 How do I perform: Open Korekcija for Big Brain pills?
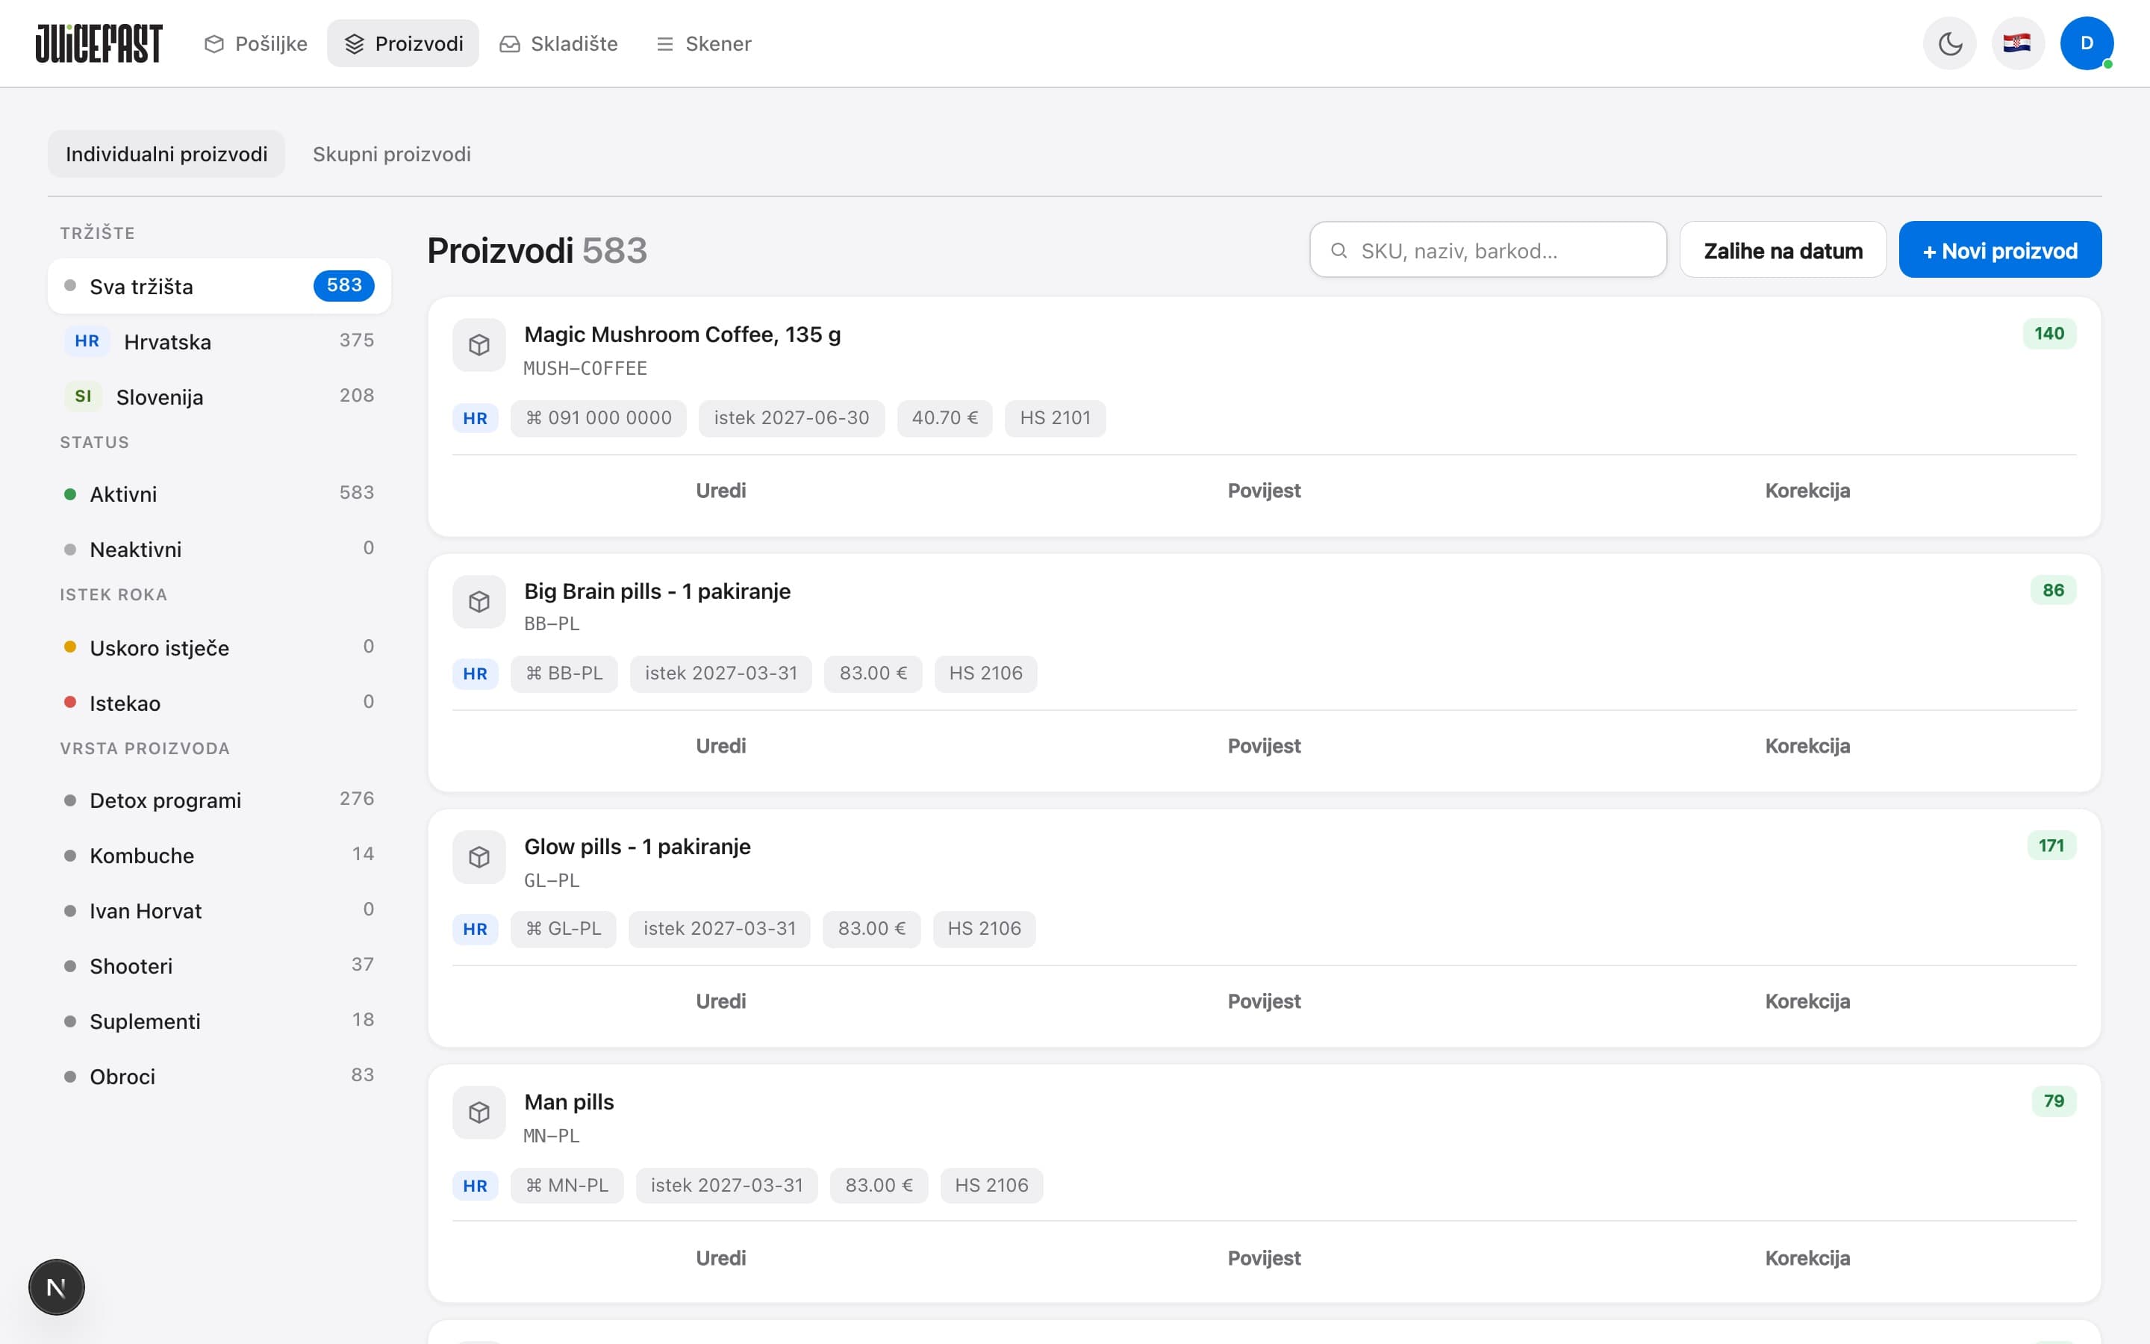[1807, 746]
